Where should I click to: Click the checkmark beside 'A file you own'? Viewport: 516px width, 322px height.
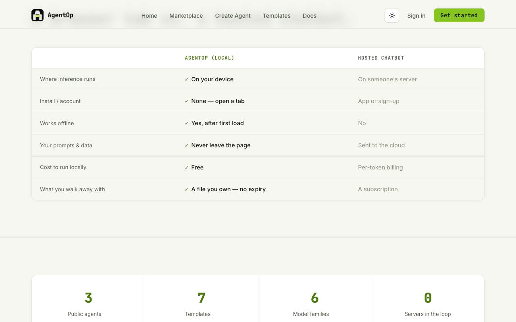point(187,189)
